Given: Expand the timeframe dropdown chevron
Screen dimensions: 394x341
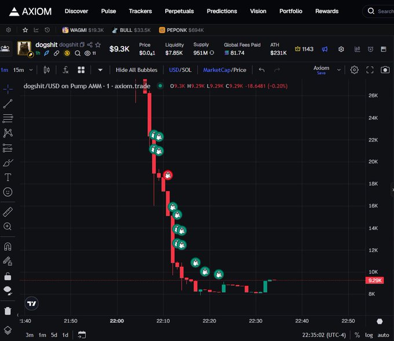Looking at the screenshot, I should (31, 70).
